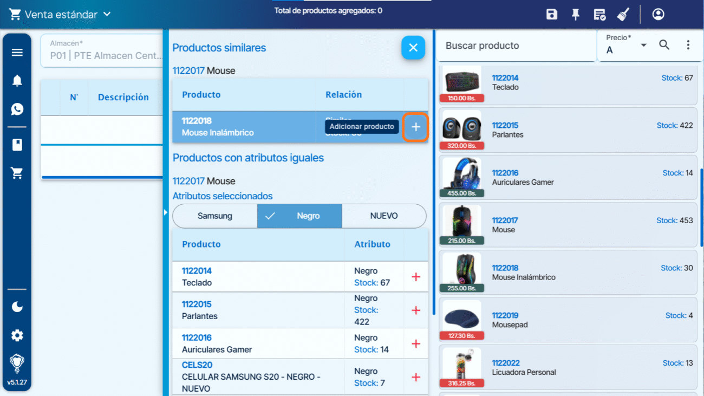Open WhatsApp icon in sidebar
Image resolution: width=704 pixels, height=396 pixels.
[17, 109]
